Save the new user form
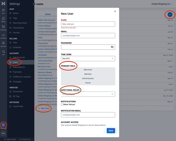 click(111, 131)
